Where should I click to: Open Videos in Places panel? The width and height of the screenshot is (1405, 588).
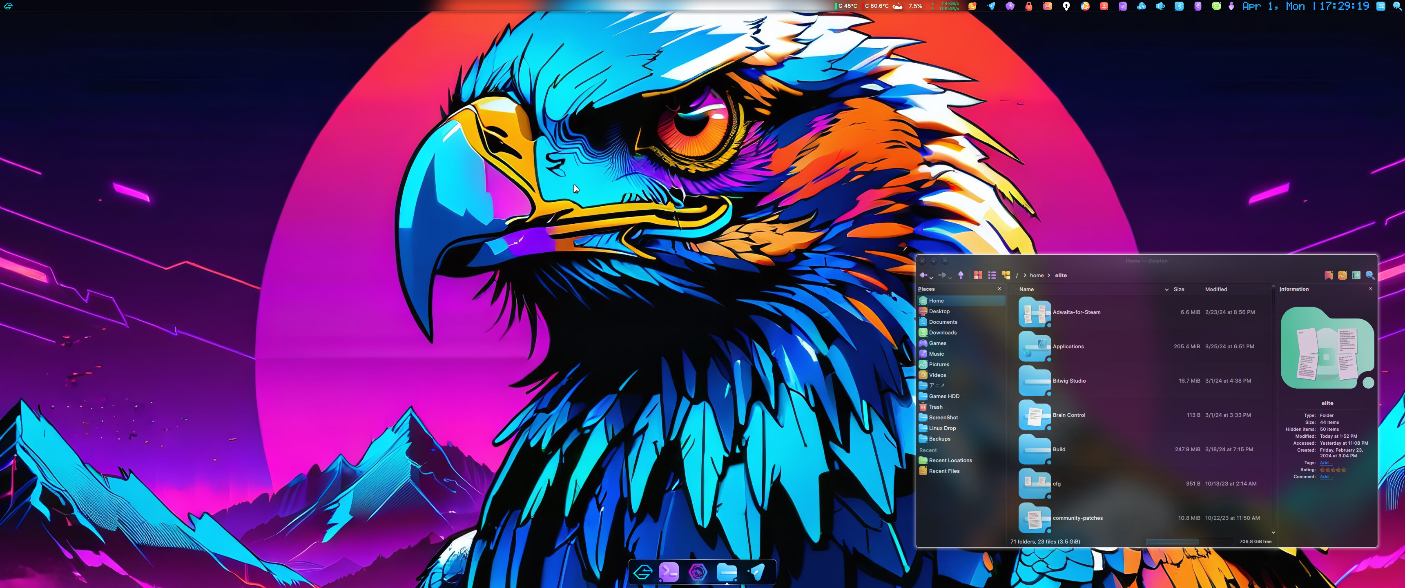point(961,375)
